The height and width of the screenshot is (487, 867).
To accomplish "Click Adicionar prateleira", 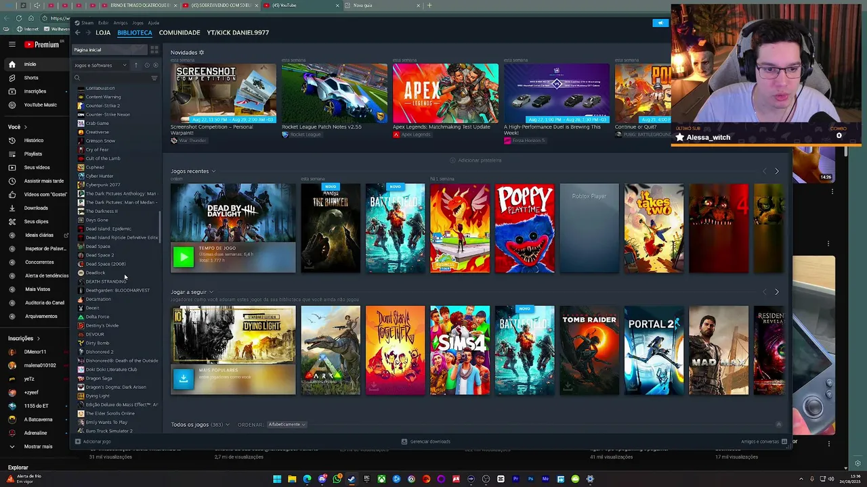I will 476,160.
